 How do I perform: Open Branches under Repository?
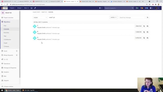point(6,32)
